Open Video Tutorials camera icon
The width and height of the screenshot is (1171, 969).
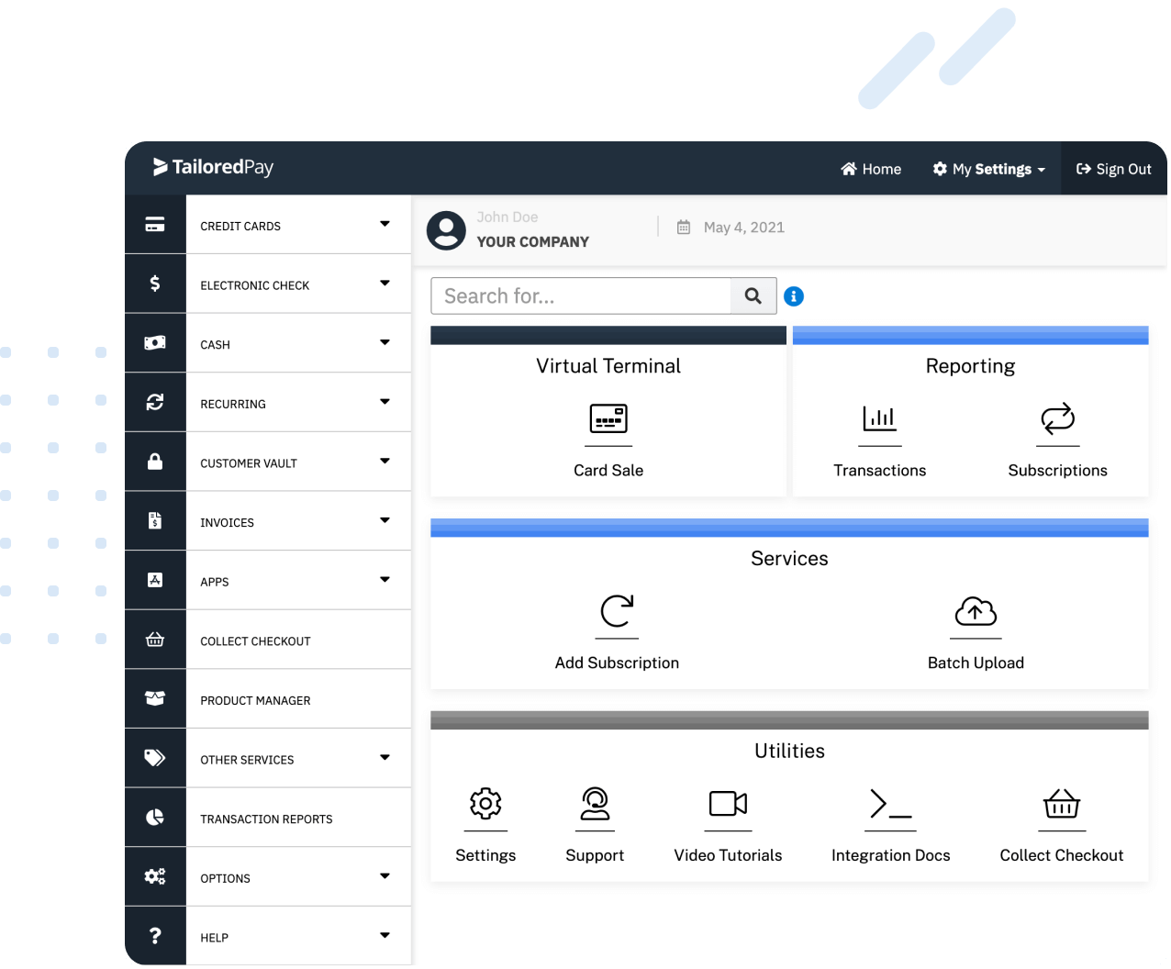[x=728, y=804]
